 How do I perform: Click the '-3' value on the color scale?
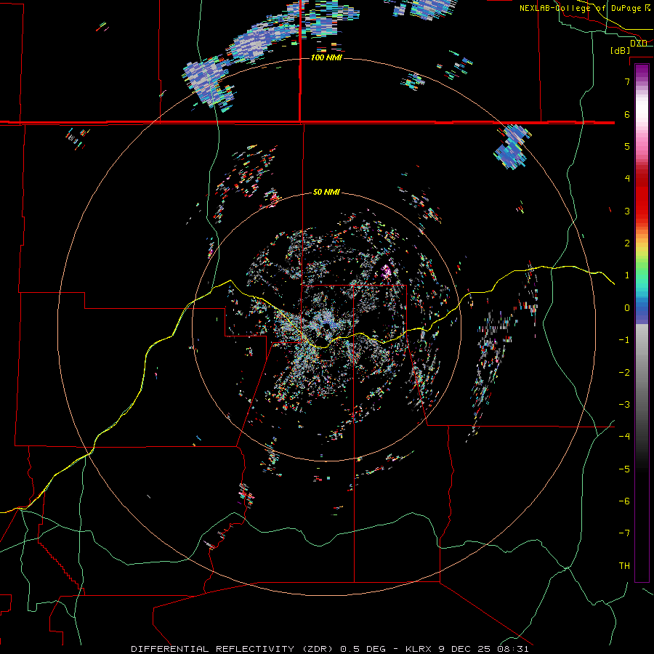[624, 405]
